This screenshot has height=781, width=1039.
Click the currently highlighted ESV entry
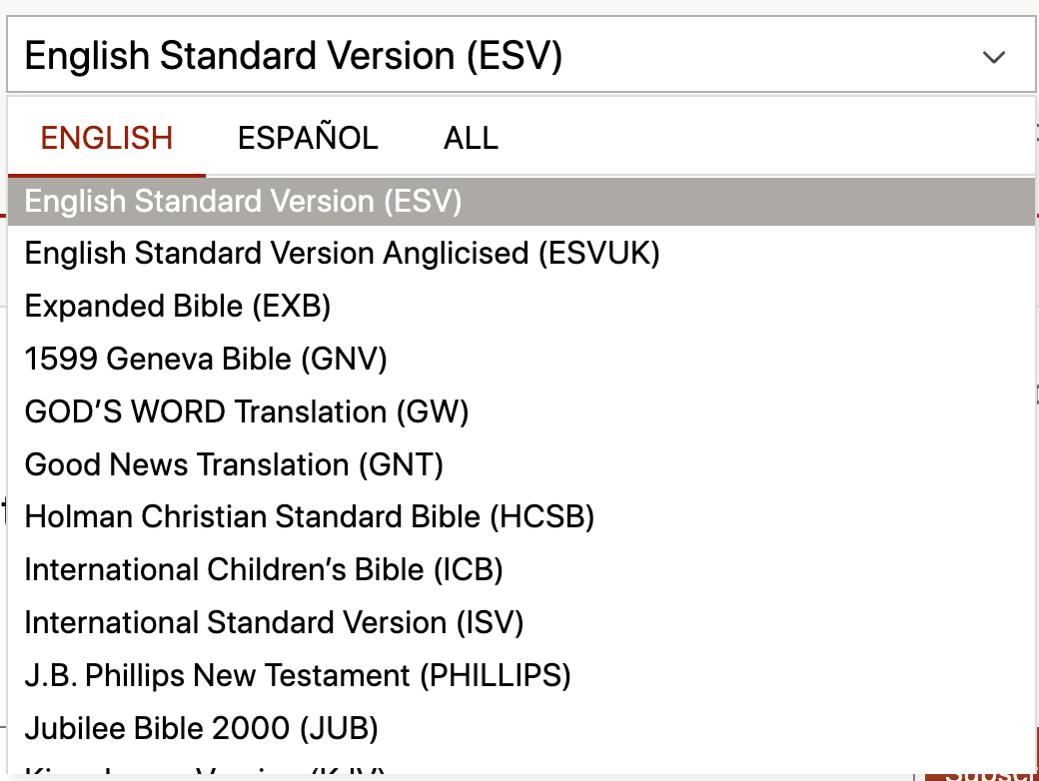[x=242, y=201]
